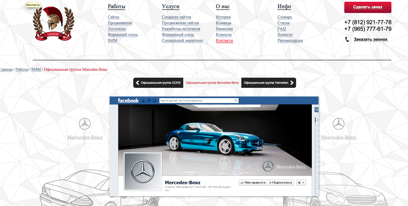
Task: Open the Словарь page
Action: click(285, 17)
